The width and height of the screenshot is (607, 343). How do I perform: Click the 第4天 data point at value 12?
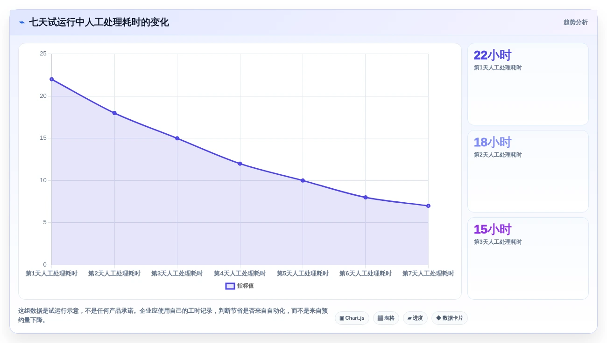coord(240,164)
